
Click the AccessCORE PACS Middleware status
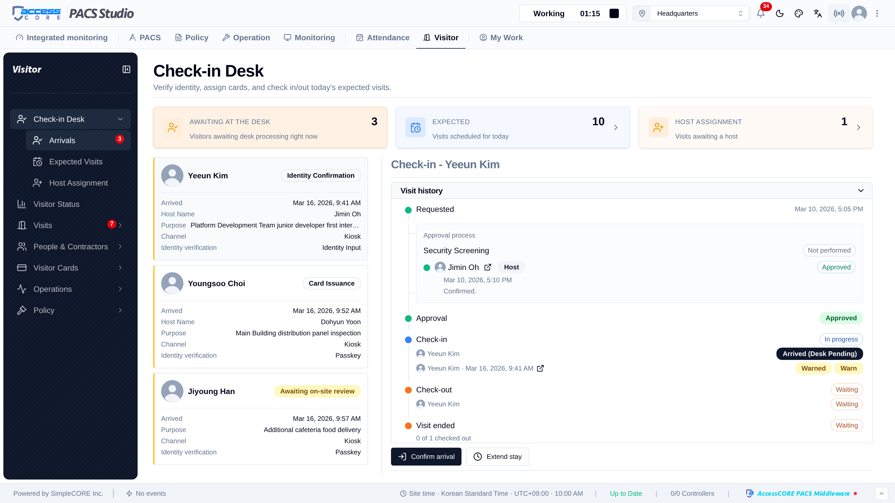tap(802, 493)
